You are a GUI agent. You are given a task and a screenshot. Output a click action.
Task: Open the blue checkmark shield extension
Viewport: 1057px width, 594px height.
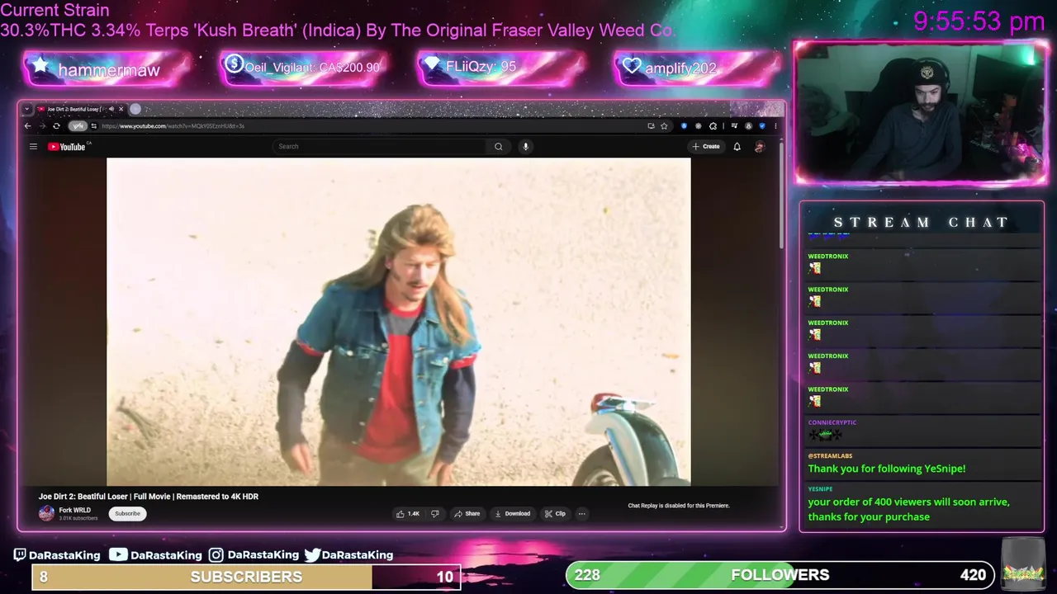click(761, 126)
